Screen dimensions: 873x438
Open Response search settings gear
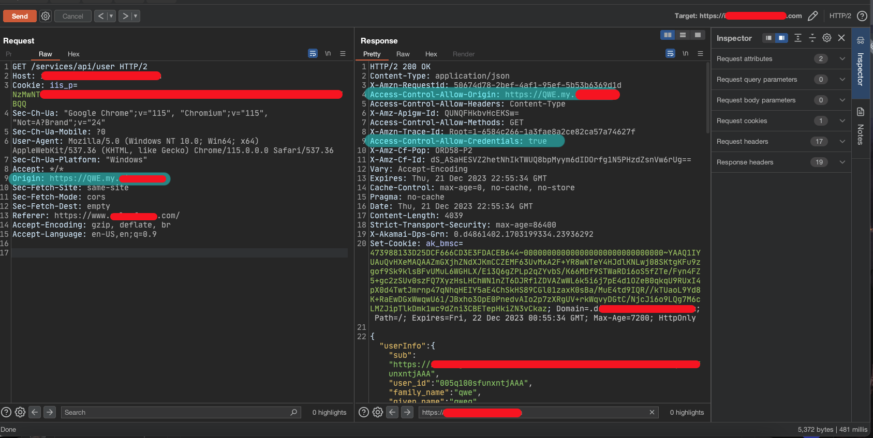tap(378, 412)
